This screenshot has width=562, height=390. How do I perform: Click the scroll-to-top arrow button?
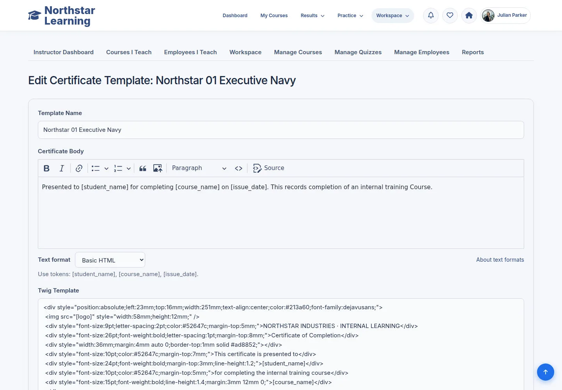coord(546,372)
